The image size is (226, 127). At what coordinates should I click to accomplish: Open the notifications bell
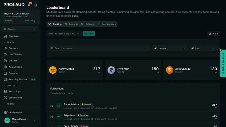coord(29,5)
